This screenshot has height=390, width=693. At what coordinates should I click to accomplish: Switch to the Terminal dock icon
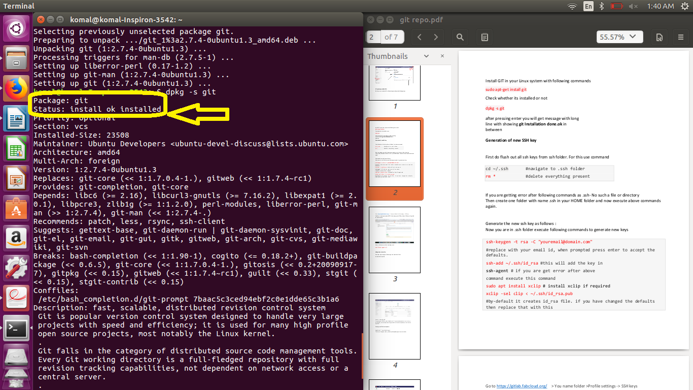pyautogui.click(x=16, y=328)
